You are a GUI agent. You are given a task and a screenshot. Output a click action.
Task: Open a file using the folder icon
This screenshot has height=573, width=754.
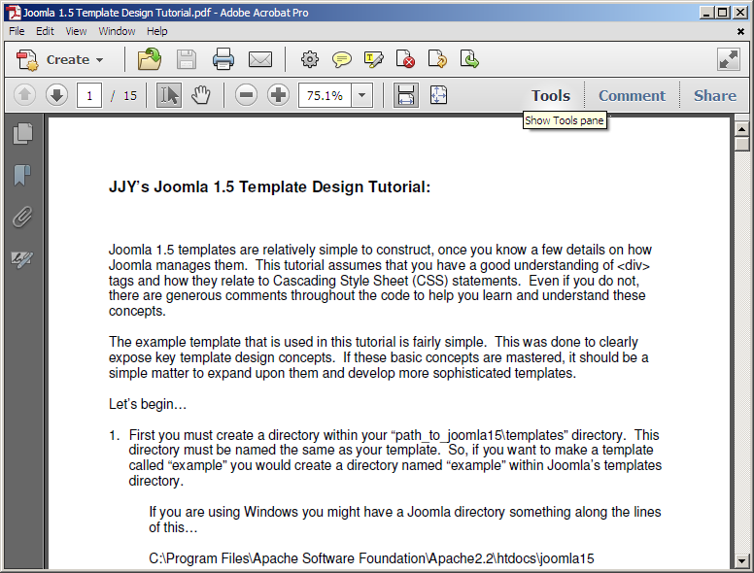[150, 59]
